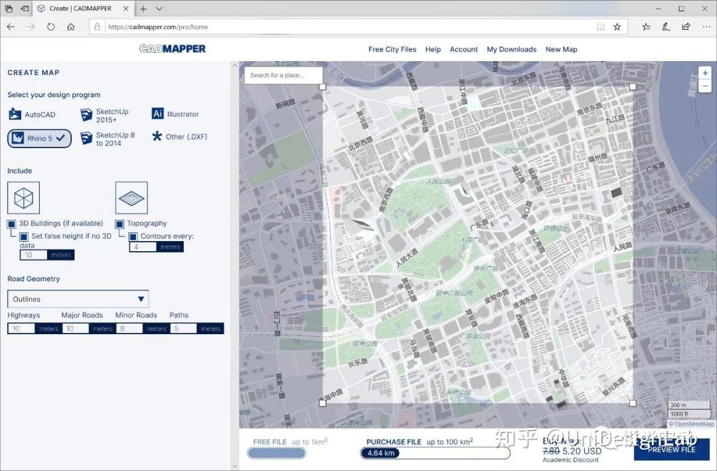This screenshot has height=471, width=717.
Task: Click the 3D Buildings cube icon
Action: pos(23,198)
